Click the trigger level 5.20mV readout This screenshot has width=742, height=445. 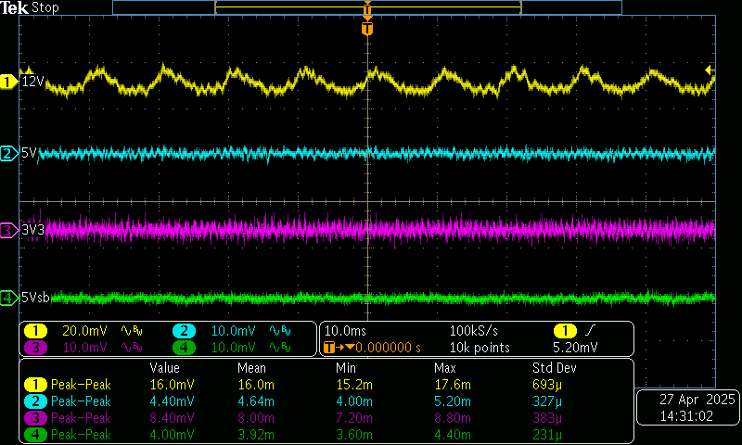coord(575,348)
